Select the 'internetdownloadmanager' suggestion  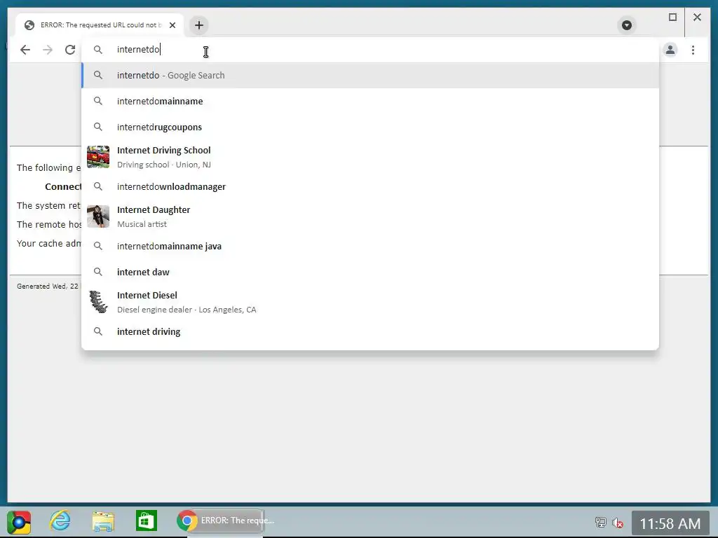point(370,186)
